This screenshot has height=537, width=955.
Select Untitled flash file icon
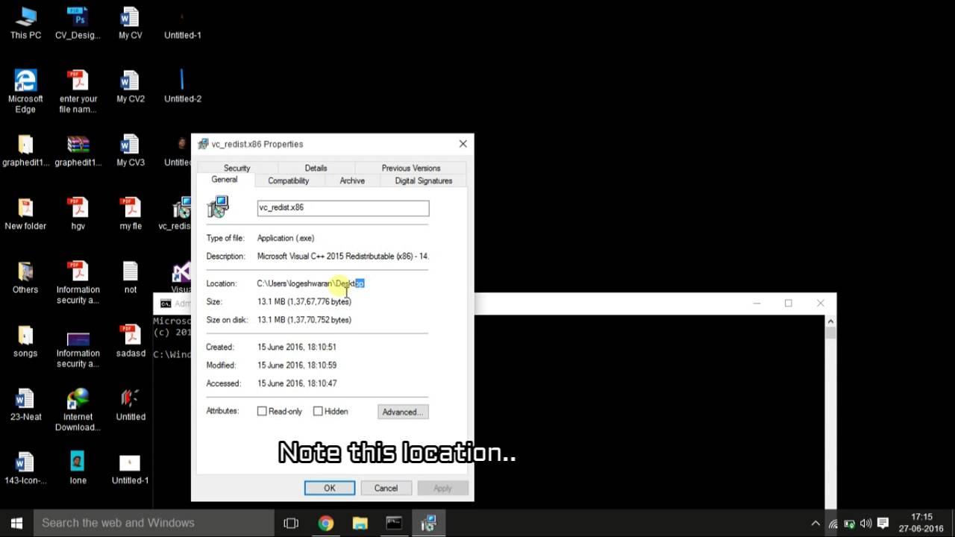[131, 404]
